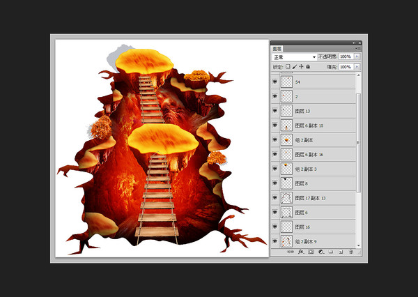This screenshot has width=418, height=297.
Task: Click thumbnail of 组 2 副本 3
Action: coord(286,169)
